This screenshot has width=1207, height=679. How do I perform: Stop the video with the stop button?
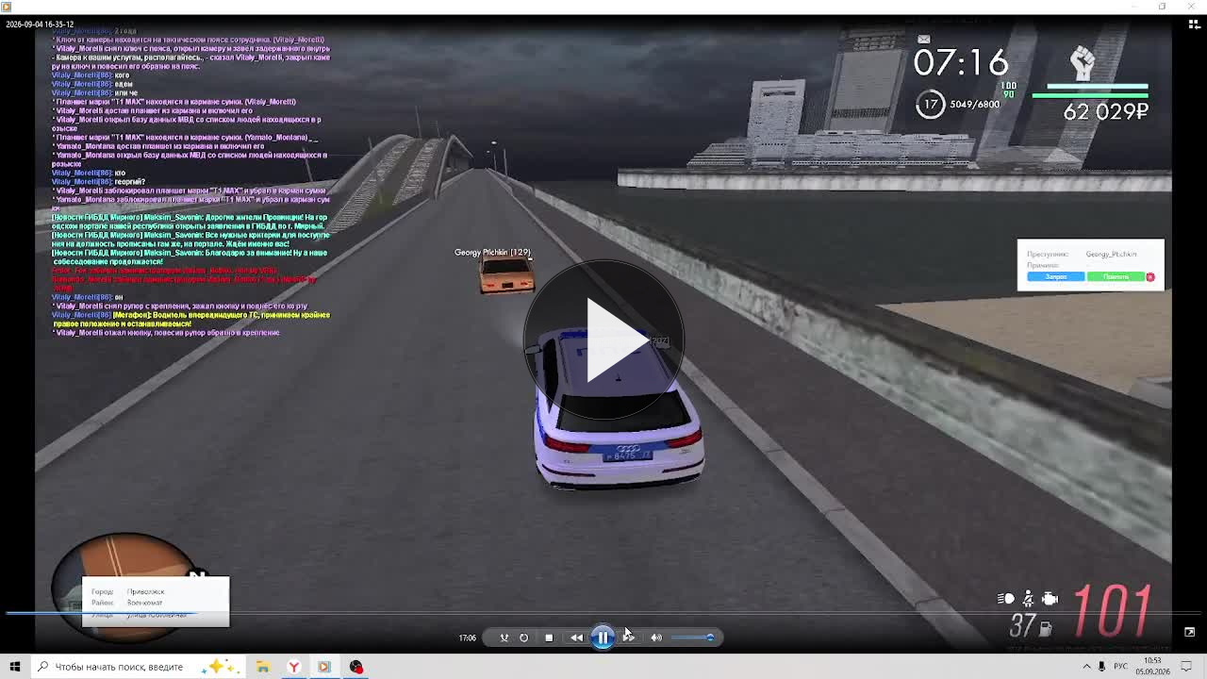[549, 638]
